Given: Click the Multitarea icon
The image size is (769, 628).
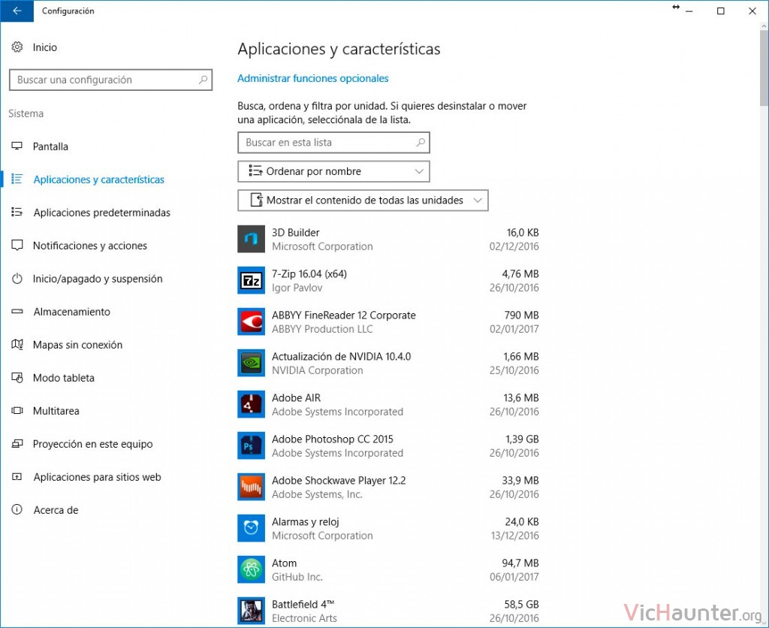Looking at the screenshot, I should (17, 411).
